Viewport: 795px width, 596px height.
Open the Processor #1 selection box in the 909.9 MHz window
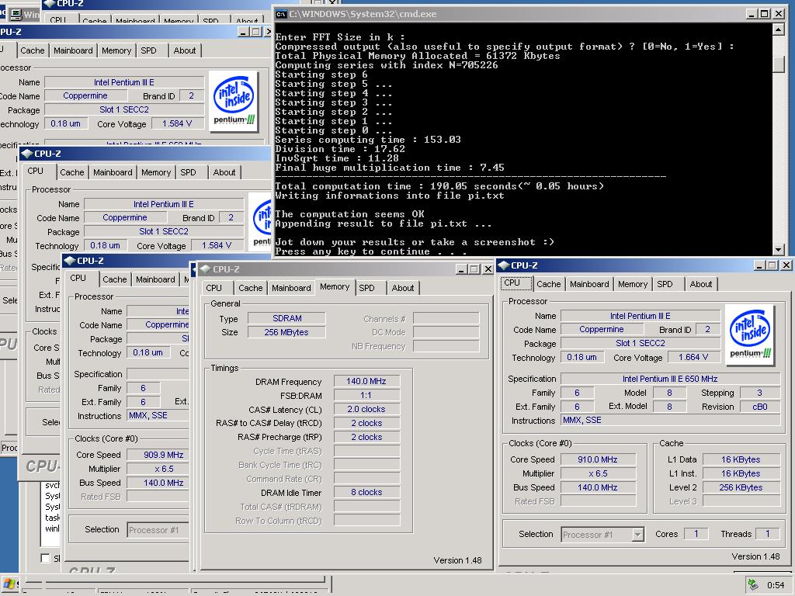(x=158, y=530)
